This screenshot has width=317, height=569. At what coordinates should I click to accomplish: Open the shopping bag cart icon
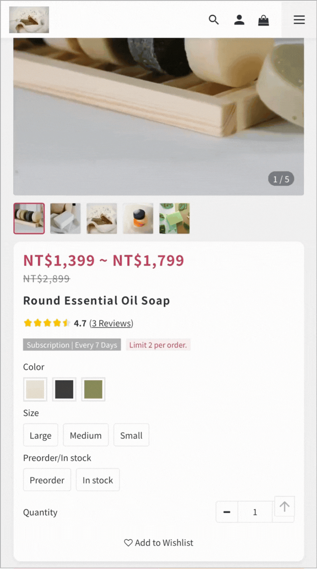click(x=263, y=20)
